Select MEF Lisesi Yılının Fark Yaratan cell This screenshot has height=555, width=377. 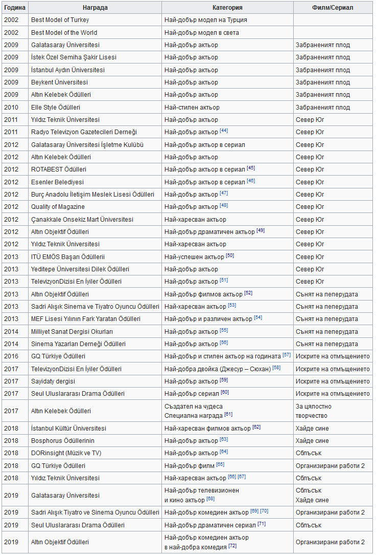coord(95,319)
